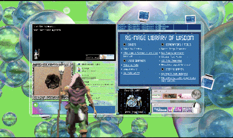Viewport: 233px width, 138px height.
Task: Click the pink flower badge right of the PET badge
Action: click(184, 96)
